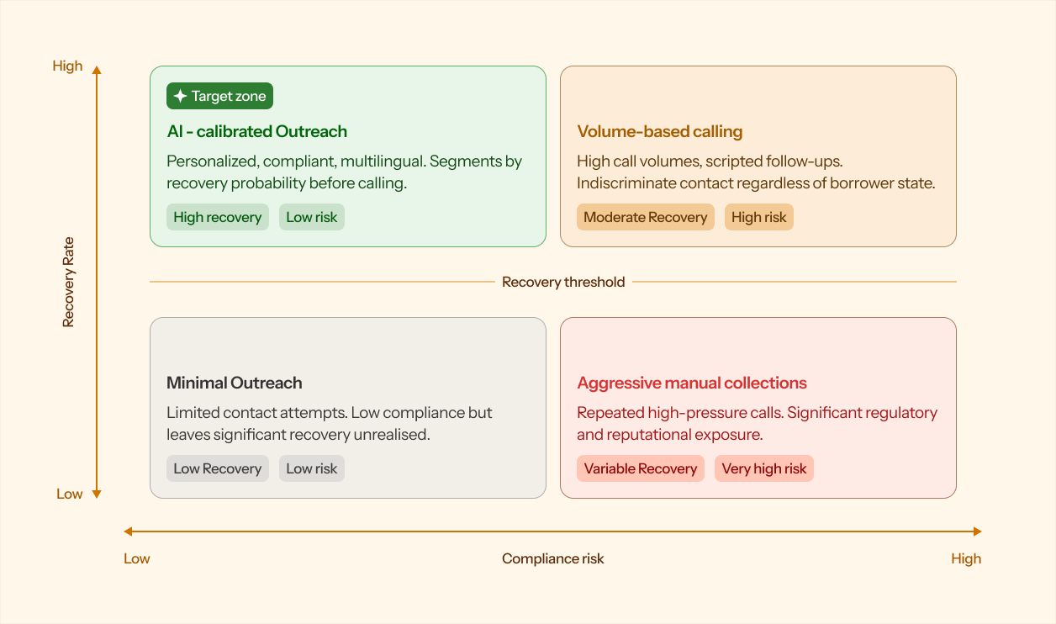Select the AI - calibrated Outreach heading
1056x624 pixels.
click(x=256, y=131)
